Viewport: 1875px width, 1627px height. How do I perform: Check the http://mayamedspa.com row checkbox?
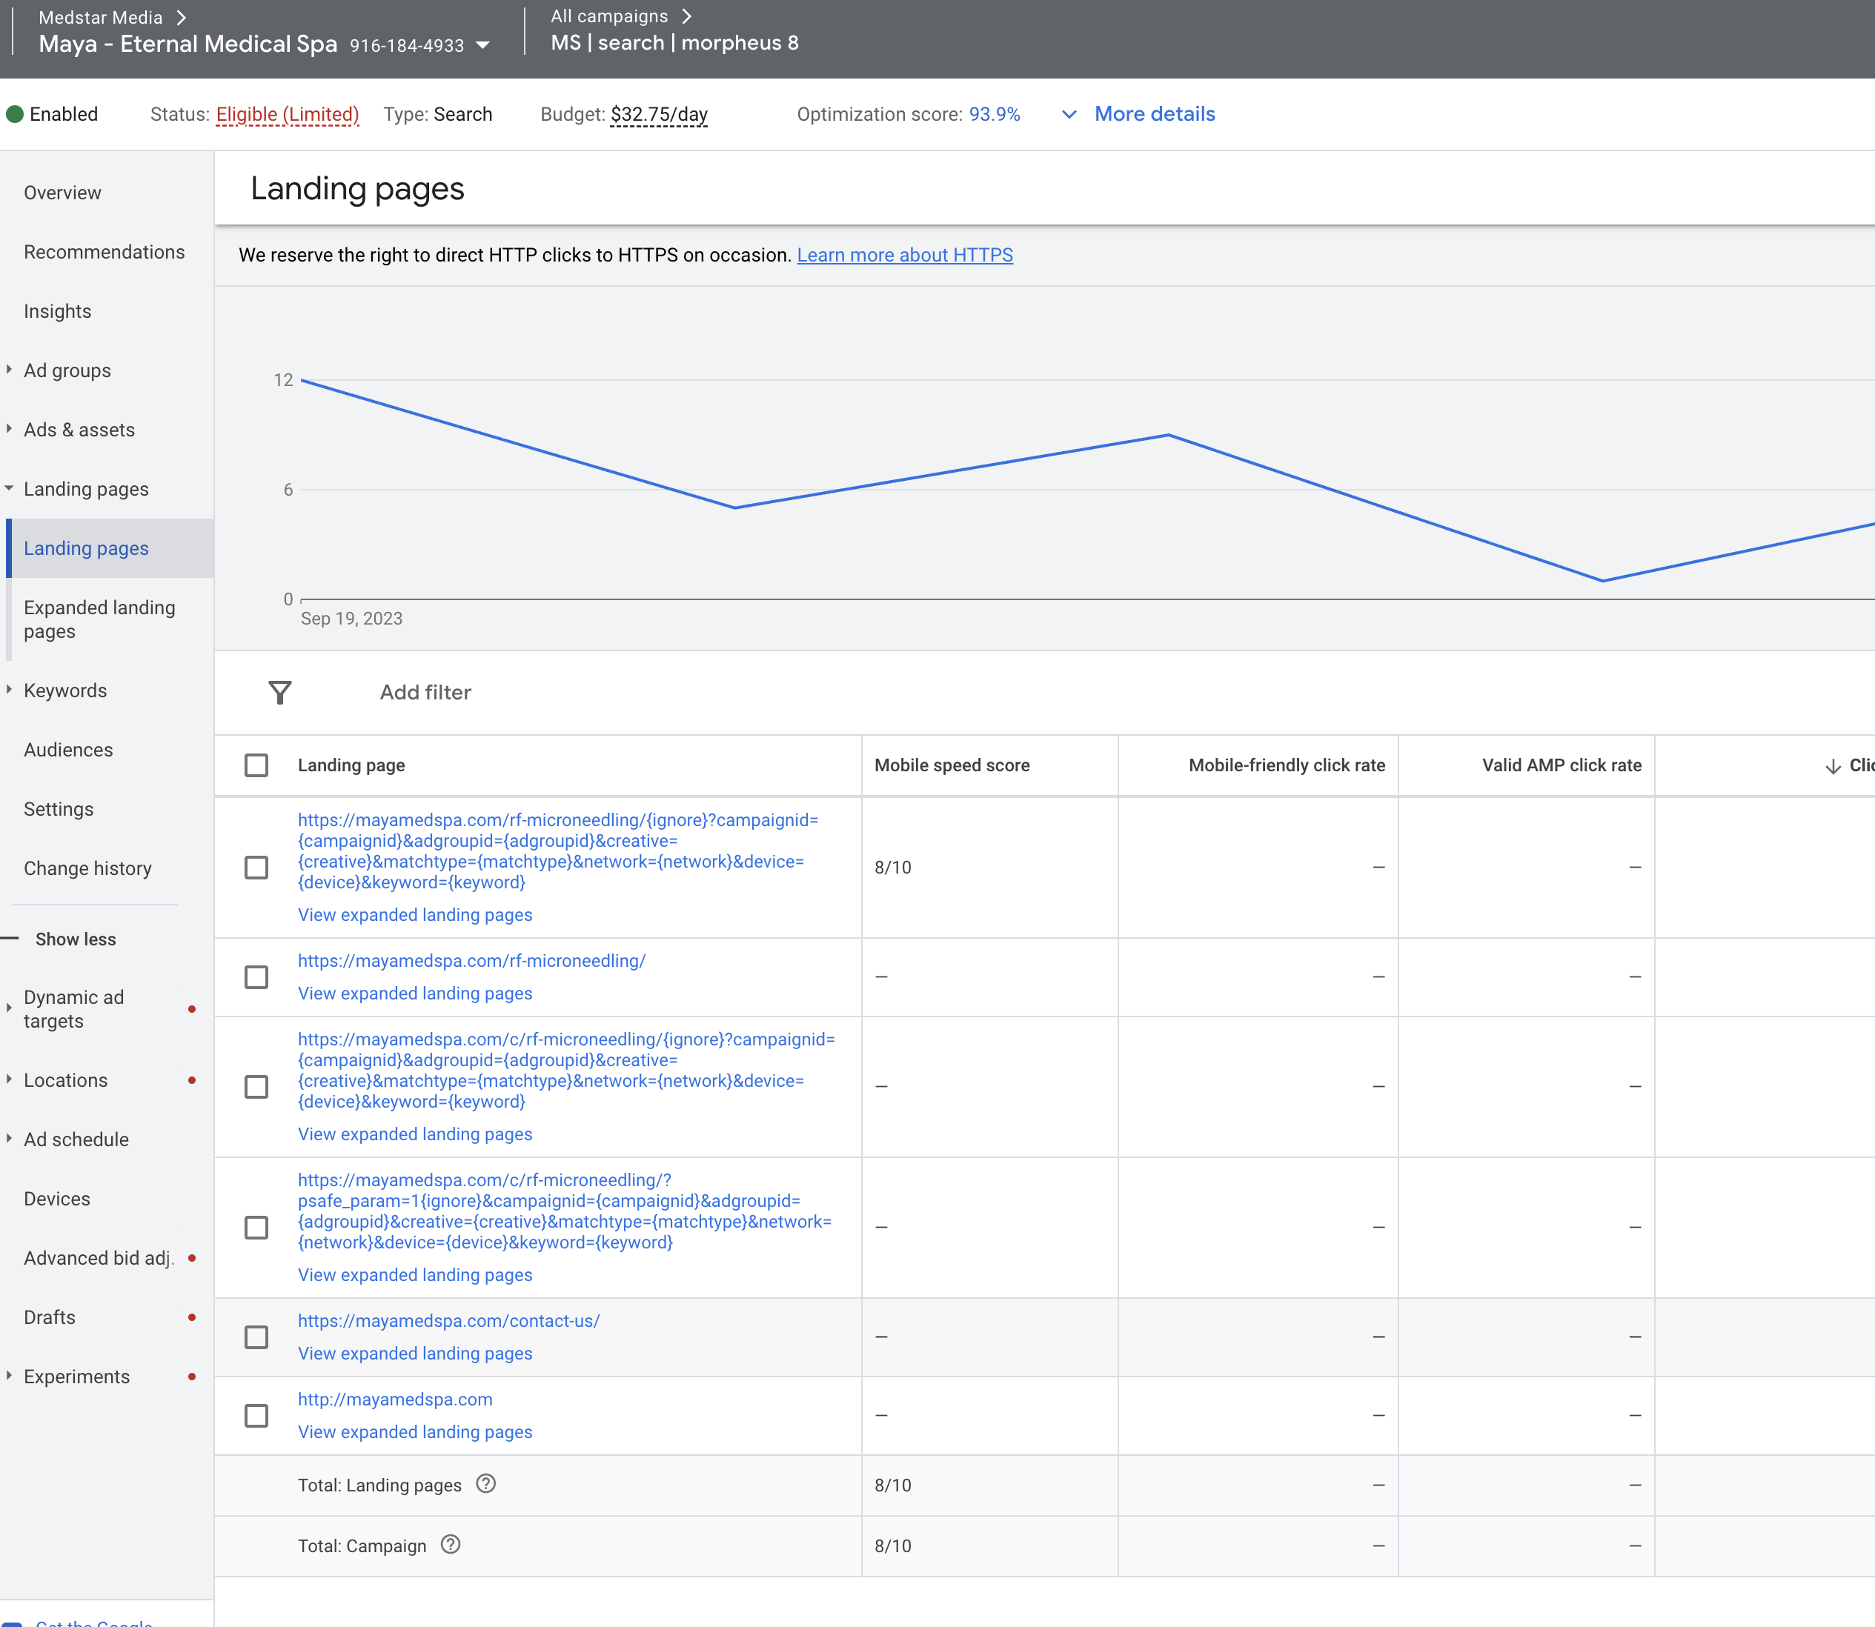(x=256, y=1415)
